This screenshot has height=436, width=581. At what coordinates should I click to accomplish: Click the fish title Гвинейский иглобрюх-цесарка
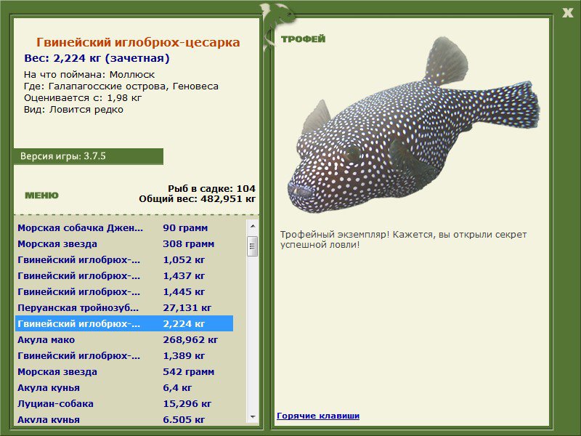[x=138, y=42]
